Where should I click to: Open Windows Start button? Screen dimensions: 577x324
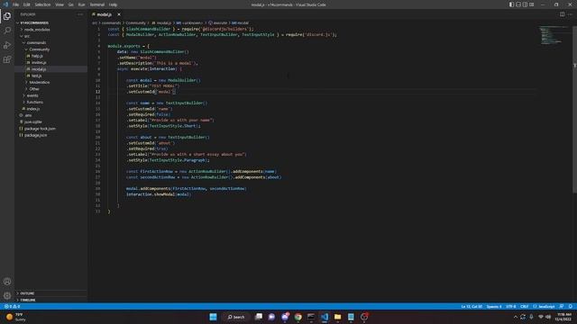click(x=213, y=317)
